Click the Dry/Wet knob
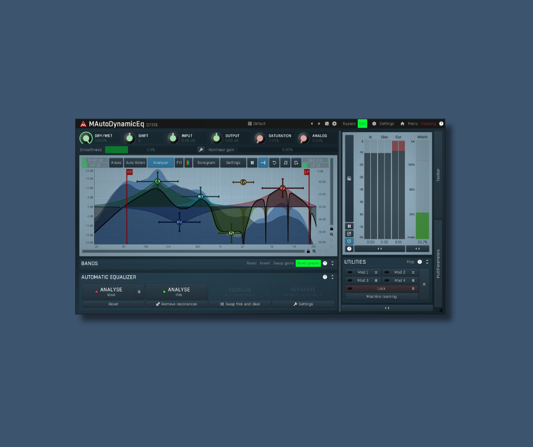The image size is (533, 447). 86,138
